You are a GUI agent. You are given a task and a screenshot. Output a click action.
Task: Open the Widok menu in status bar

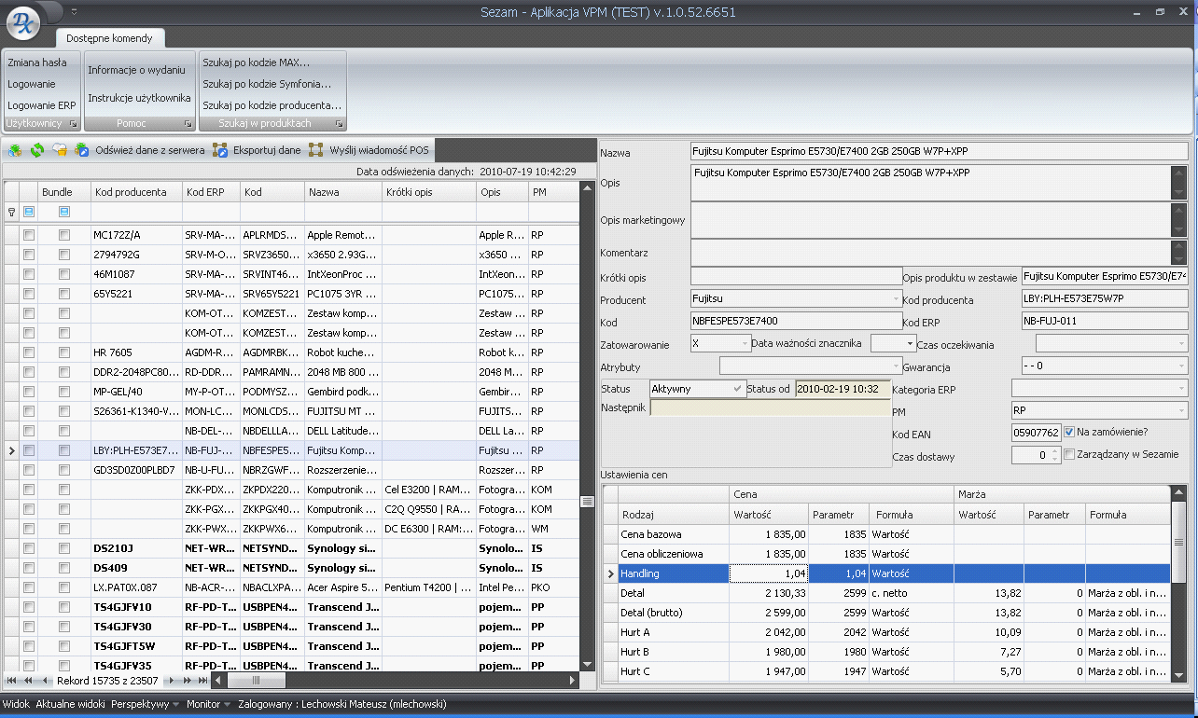[x=16, y=704]
